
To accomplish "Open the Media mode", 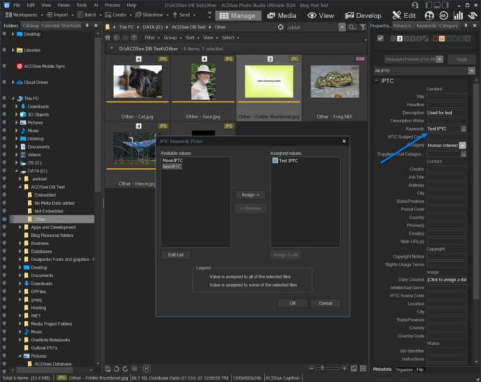I will point(282,15).
